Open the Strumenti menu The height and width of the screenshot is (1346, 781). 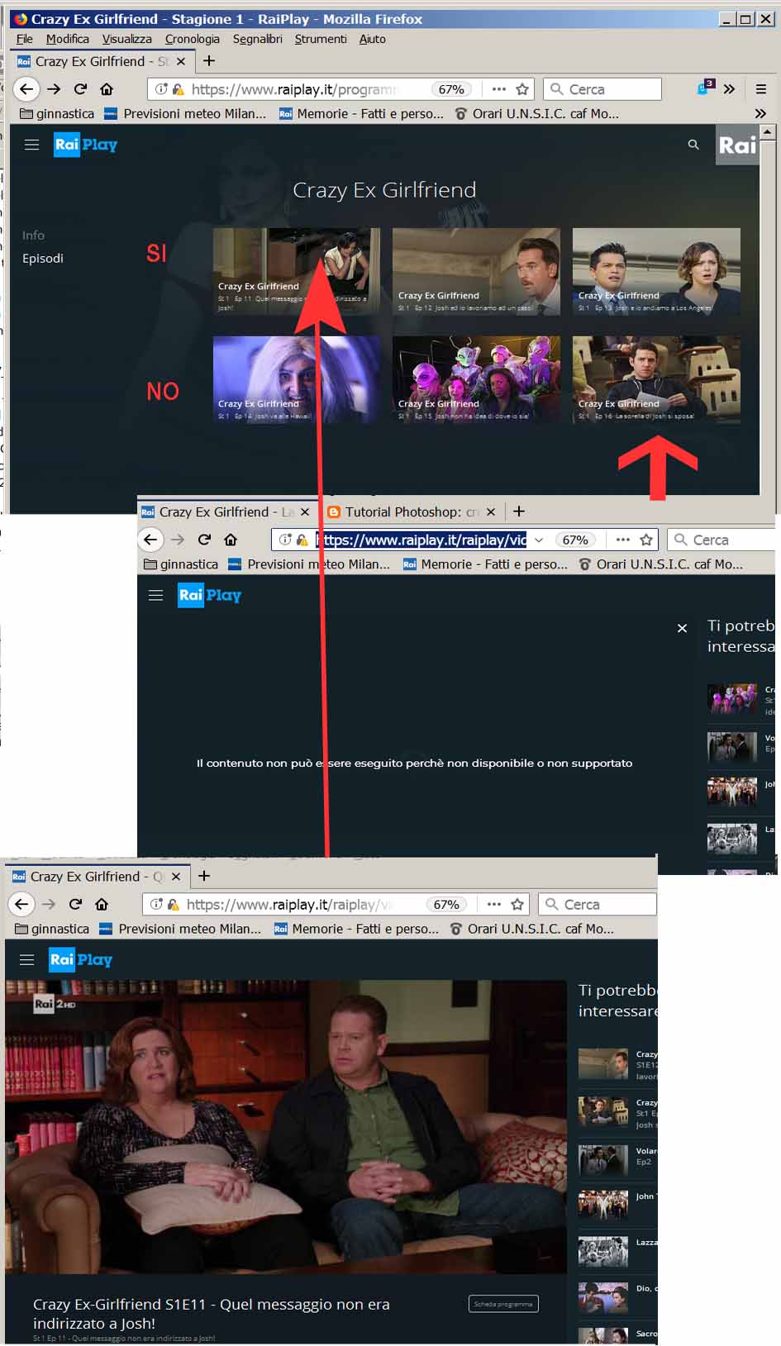321,39
